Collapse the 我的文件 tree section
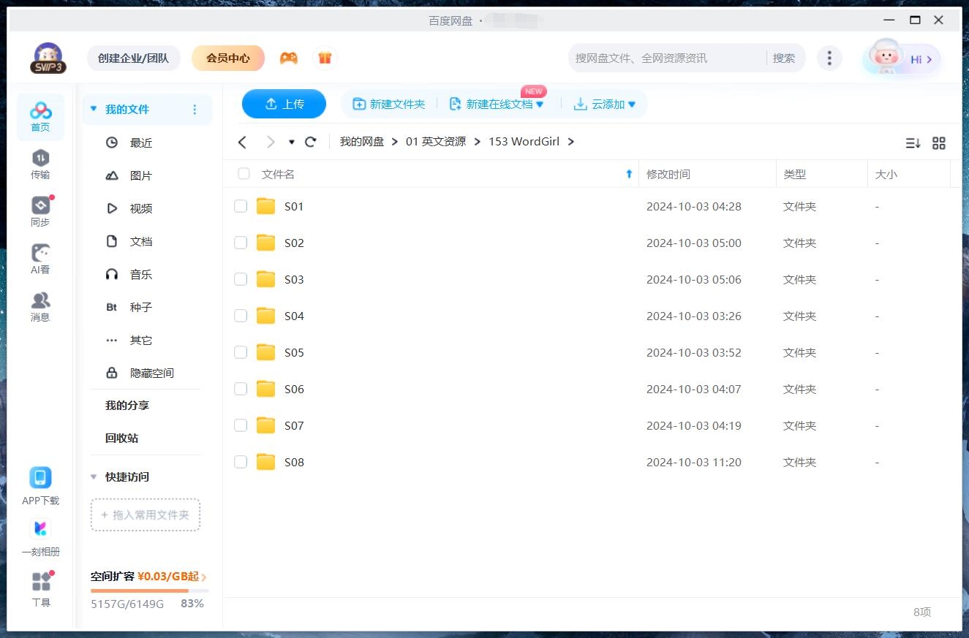 [x=94, y=110]
